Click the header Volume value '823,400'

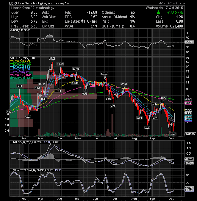point(177,26)
